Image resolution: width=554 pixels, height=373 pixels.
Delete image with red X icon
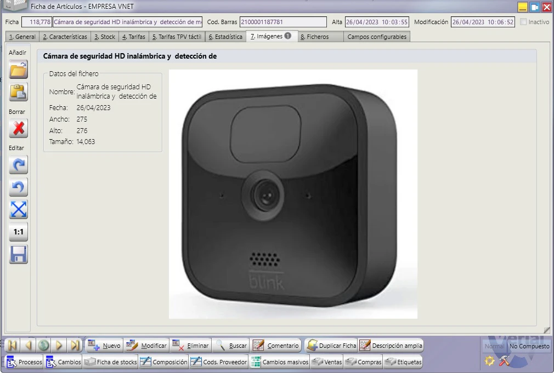18,129
